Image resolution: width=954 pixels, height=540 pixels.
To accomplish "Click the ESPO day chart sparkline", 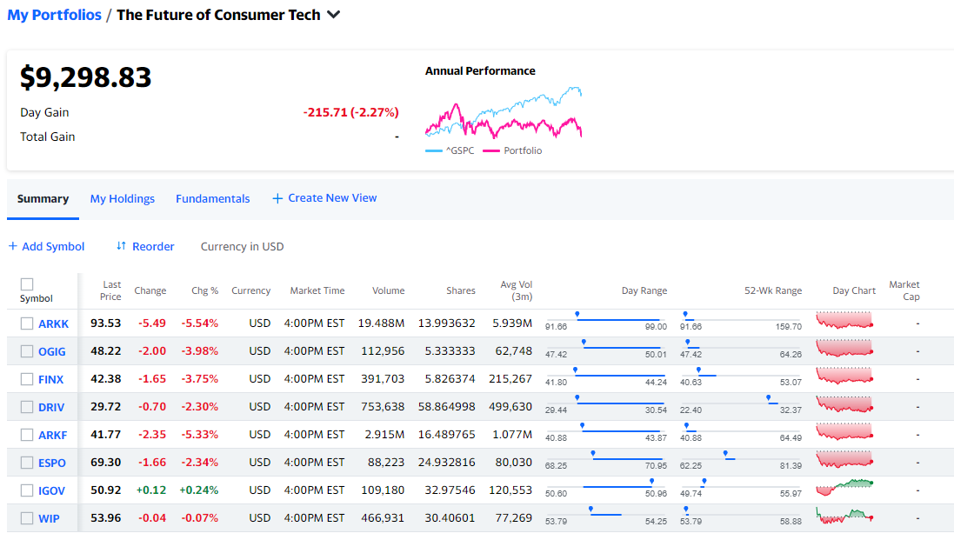I will [844, 460].
